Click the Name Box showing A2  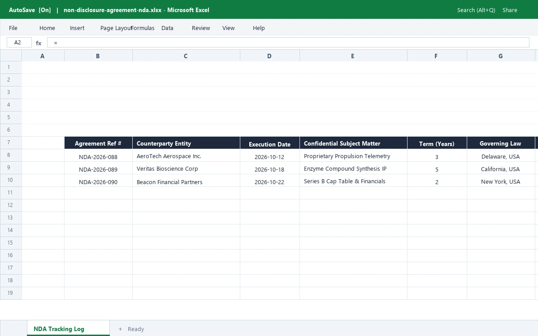(19, 43)
